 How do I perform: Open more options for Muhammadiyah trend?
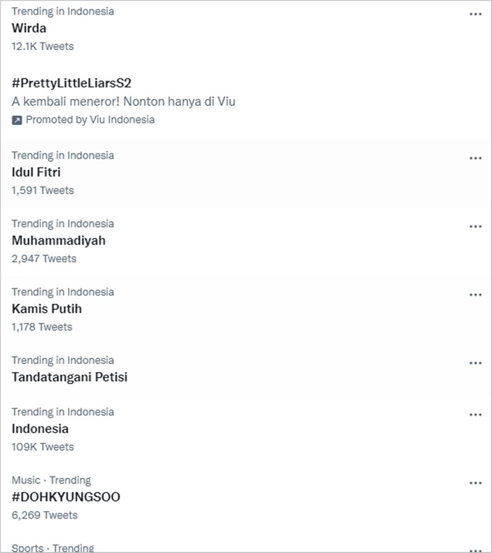[476, 227]
